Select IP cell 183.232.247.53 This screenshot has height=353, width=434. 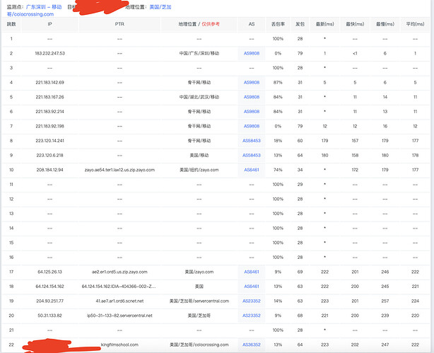pos(49,54)
